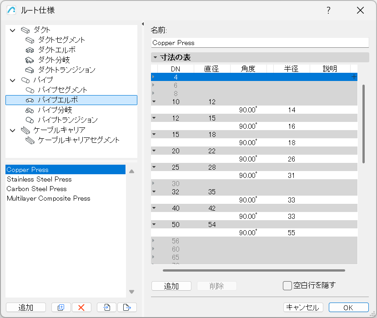Select Copper Press in the list

tap(65, 170)
